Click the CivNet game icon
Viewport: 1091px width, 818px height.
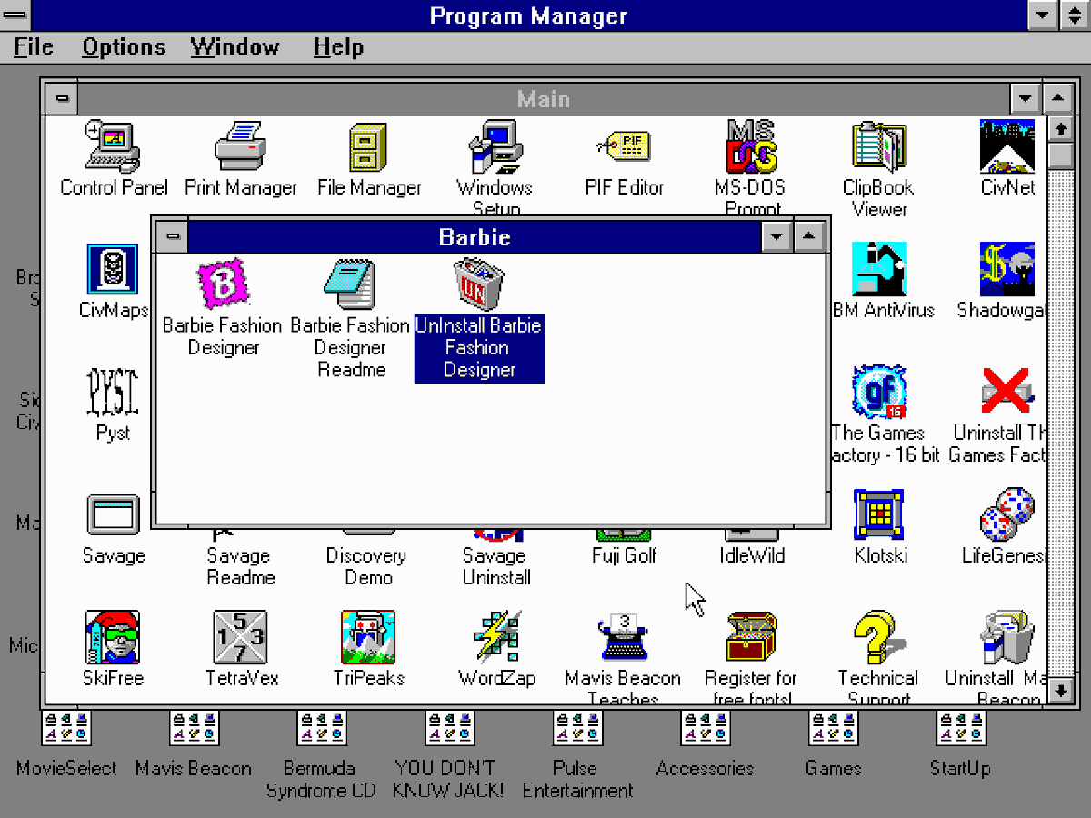1007,146
